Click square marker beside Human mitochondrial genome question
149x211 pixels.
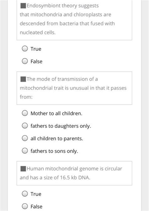coord(23,169)
